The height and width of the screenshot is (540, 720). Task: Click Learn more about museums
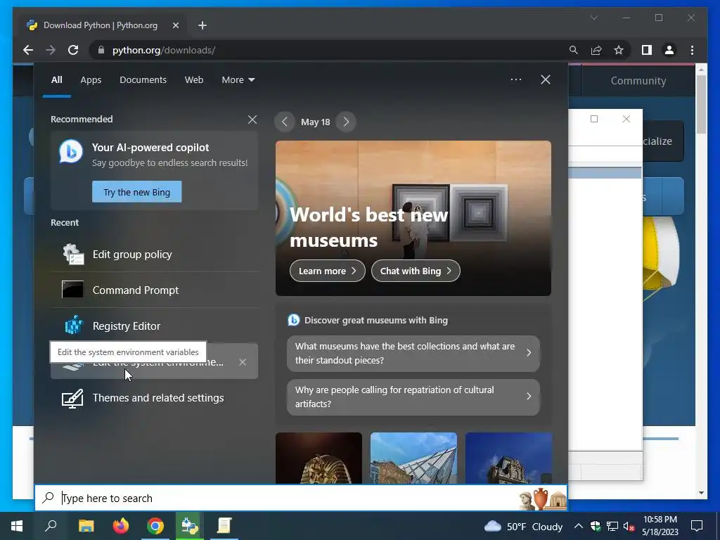click(328, 271)
